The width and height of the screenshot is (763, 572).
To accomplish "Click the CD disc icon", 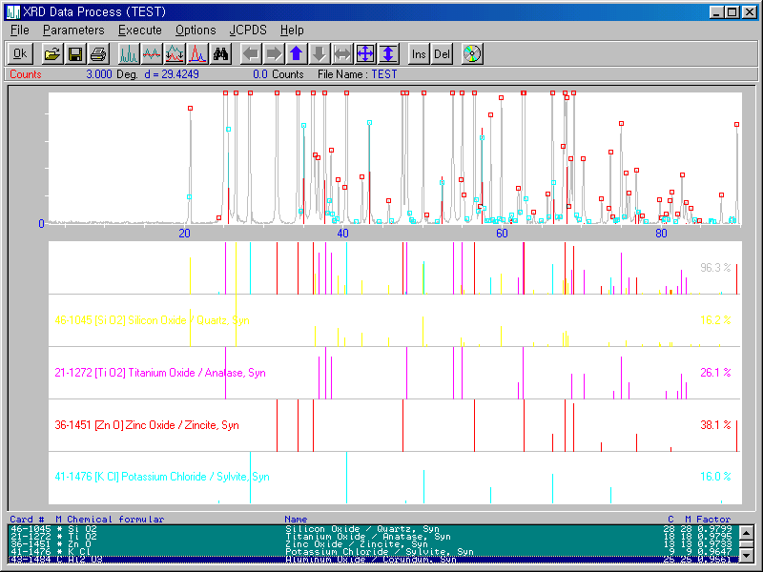I will click(471, 53).
